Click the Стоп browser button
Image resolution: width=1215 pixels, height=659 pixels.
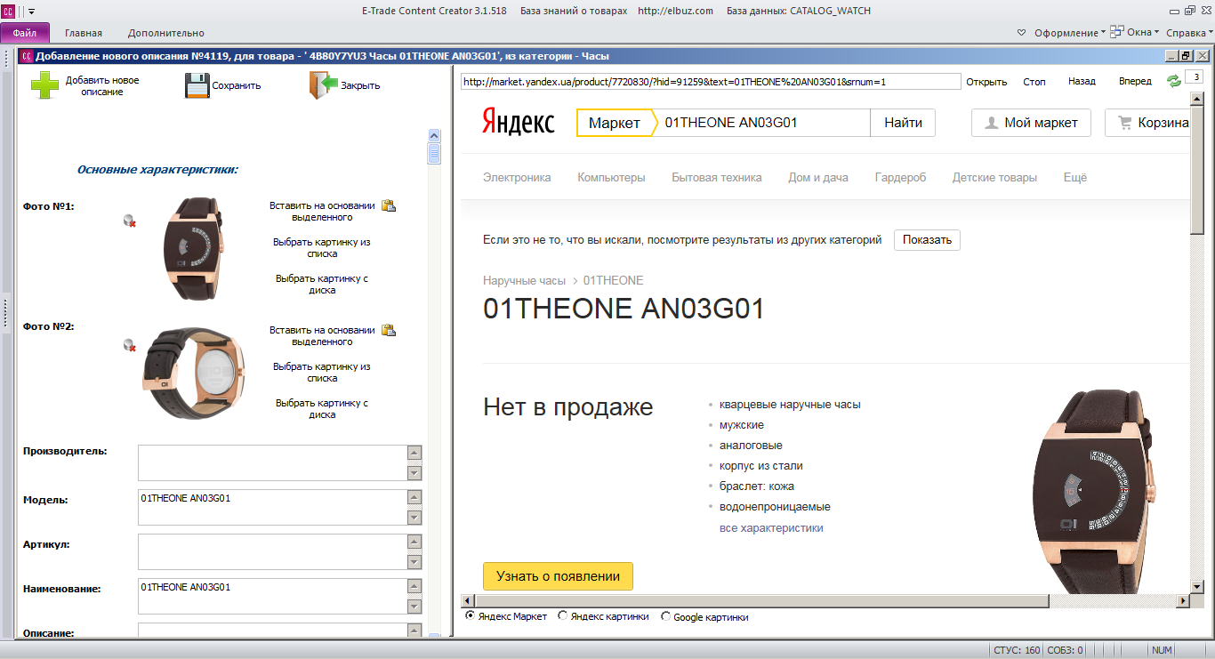pos(1034,82)
